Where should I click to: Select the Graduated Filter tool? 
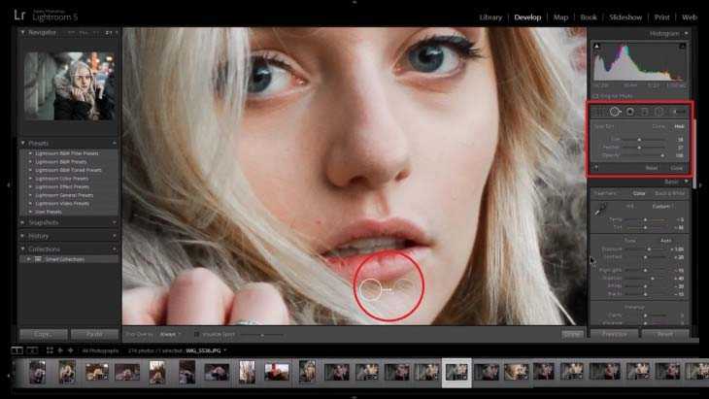(x=644, y=112)
